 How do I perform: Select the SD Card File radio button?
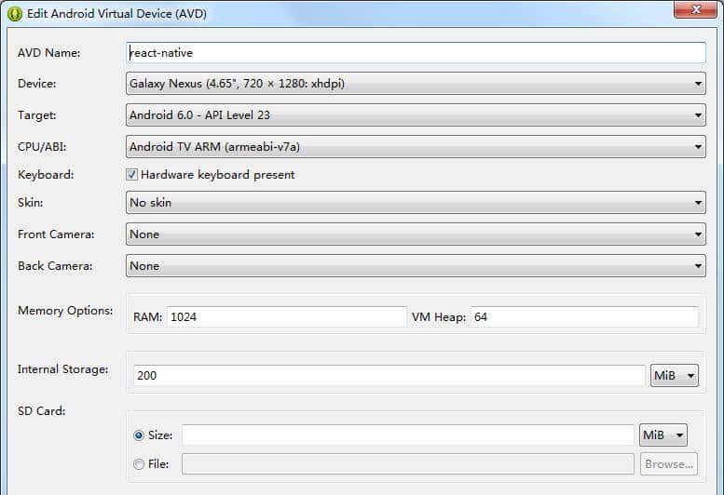139,464
